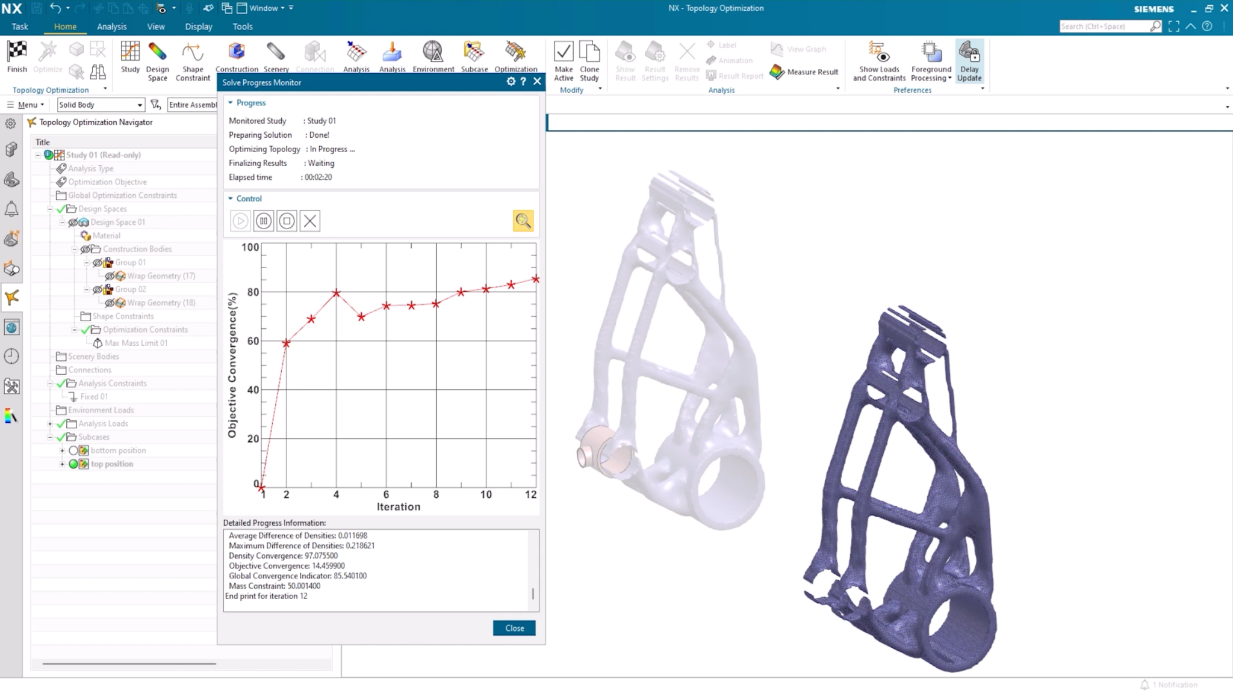The image size is (1233, 691).
Task: Activate Measure Result in the Analysis group
Action: point(805,72)
